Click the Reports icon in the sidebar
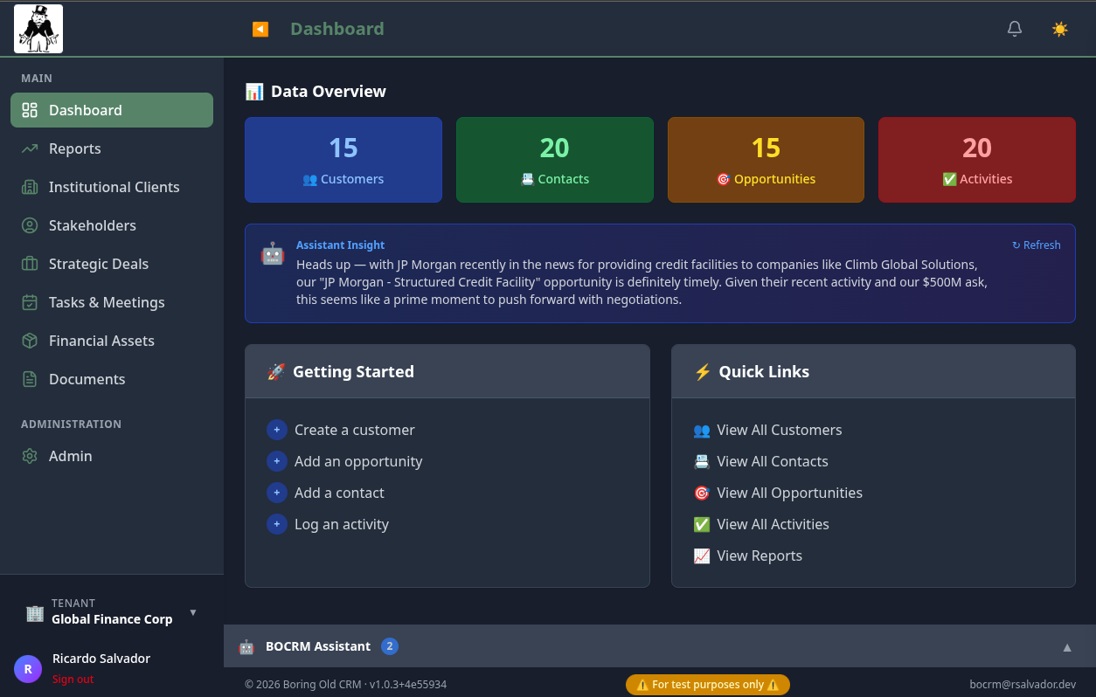The height and width of the screenshot is (697, 1096). (29, 148)
